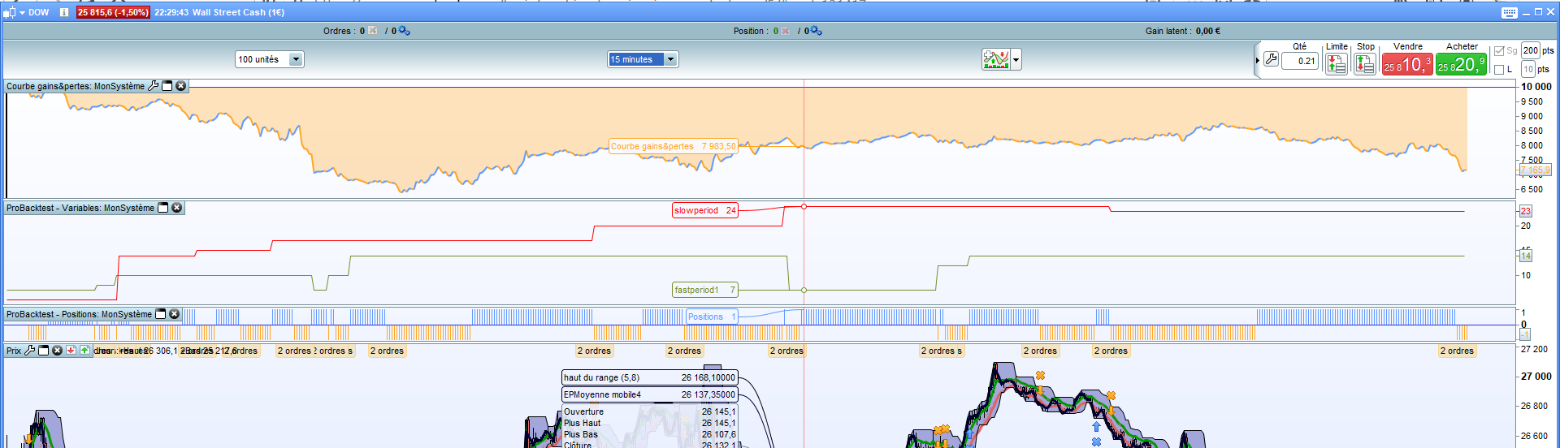The height and width of the screenshot is (448, 1560).
Task: Enable the L checkbox
Action: coord(1499,70)
